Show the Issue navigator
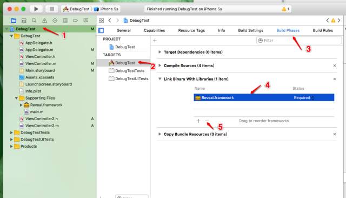Viewport: 346px width, 198px height. (x=44, y=21)
